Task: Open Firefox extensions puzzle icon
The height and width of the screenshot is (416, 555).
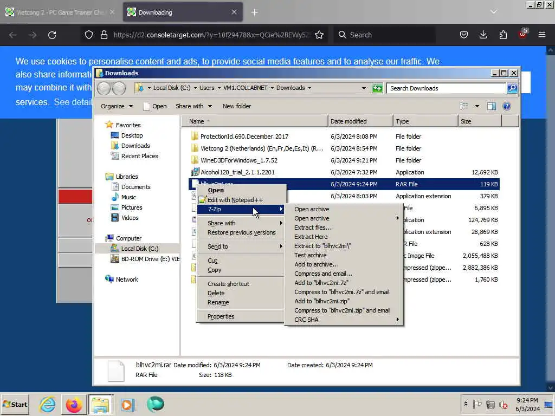Action: (x=503, y=35)
